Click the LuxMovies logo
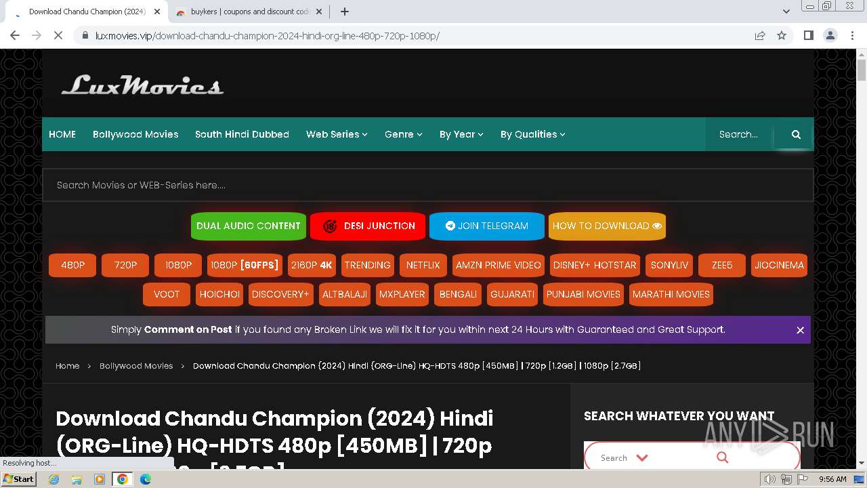The image size is (867, 488). tap(142, 85)
